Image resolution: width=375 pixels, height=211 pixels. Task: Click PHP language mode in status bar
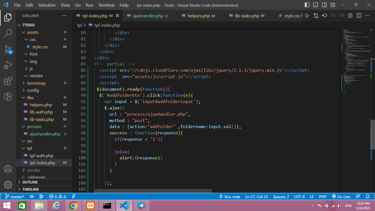323,197
